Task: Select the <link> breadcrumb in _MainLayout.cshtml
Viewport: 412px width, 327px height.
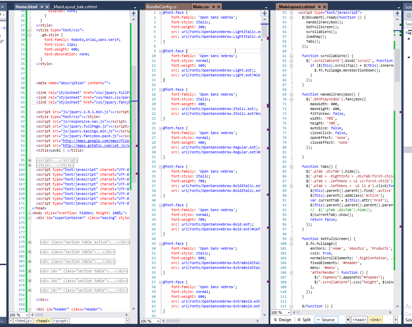Action: (376, 320)
